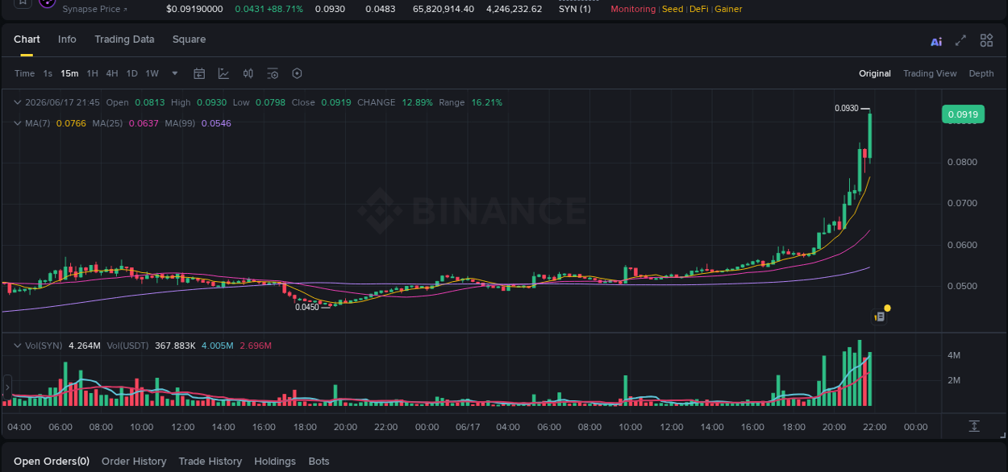
Task: Change candlestick chart style icon
Action: click(x=248, y=73)
